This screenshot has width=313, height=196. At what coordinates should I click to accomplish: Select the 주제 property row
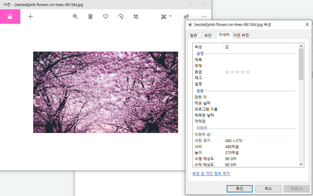pyautogui.click(x=245, y=66)
